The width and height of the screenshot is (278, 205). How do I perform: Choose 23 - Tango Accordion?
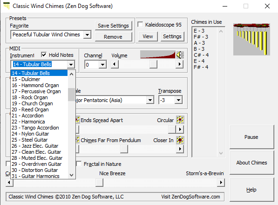click(39, 128)
